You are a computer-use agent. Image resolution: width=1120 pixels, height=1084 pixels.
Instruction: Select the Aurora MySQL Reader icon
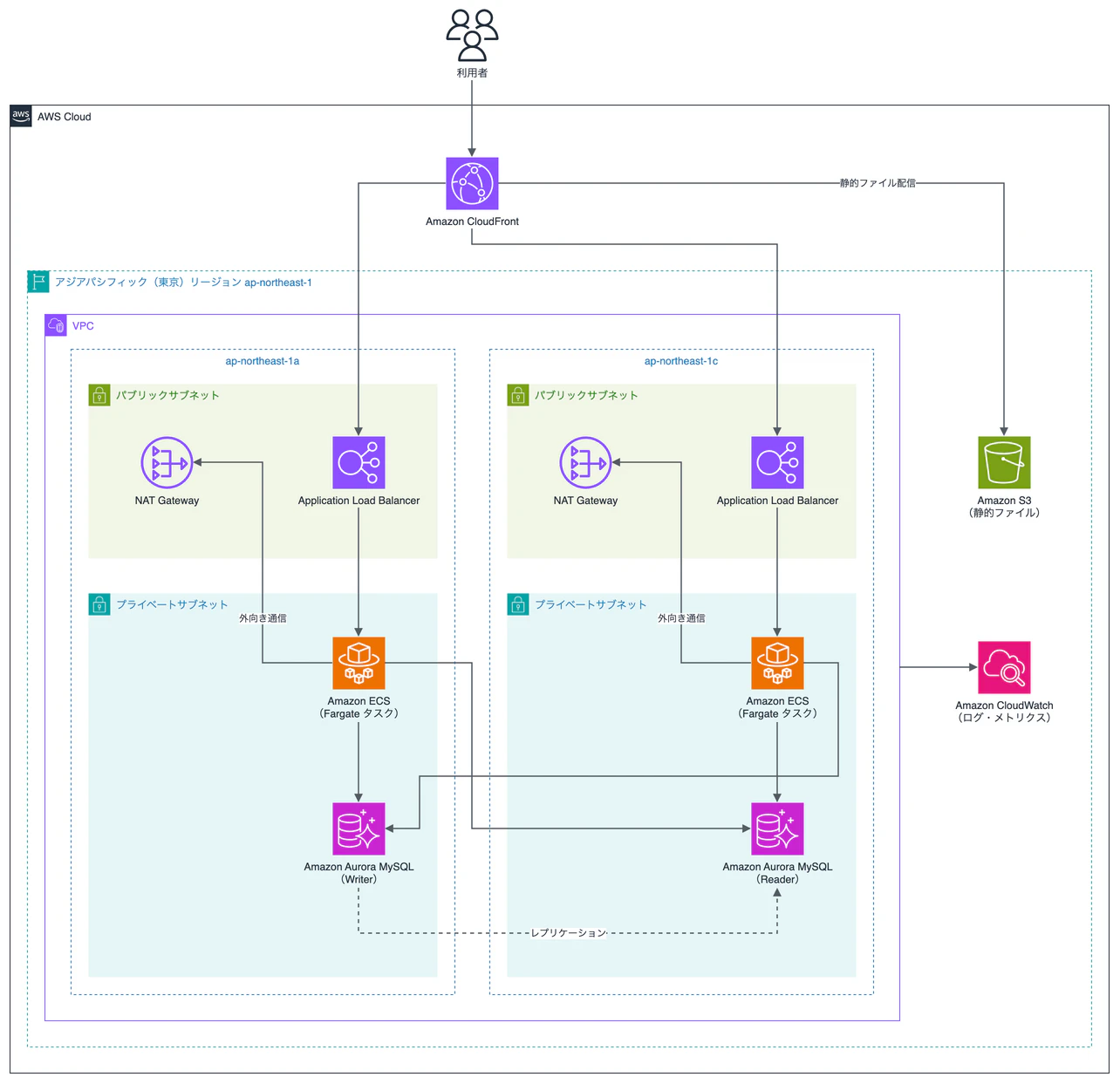[777, 828]
